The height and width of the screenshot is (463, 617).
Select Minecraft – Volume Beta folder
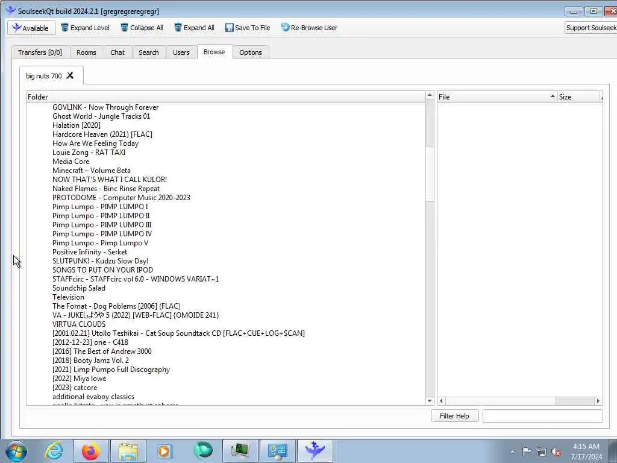[x=92, y=171]
